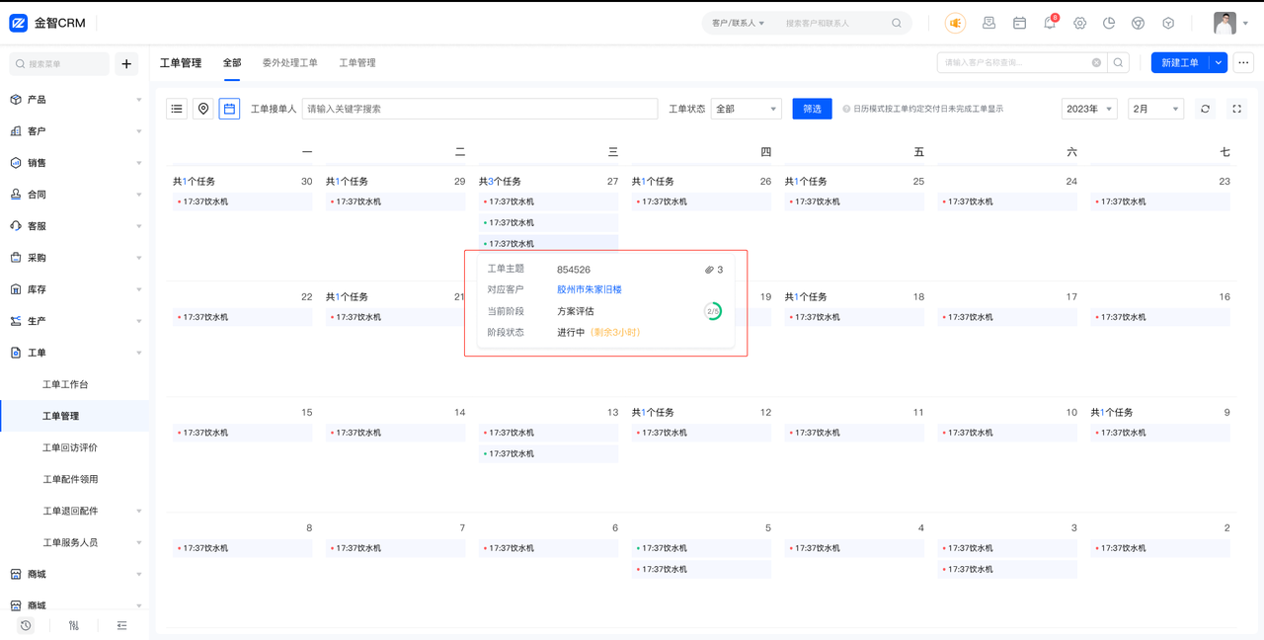This screenshot has width=1264, height=640.
Task: Open the 2023年 year dropdown
Action: pos(1089,109)
